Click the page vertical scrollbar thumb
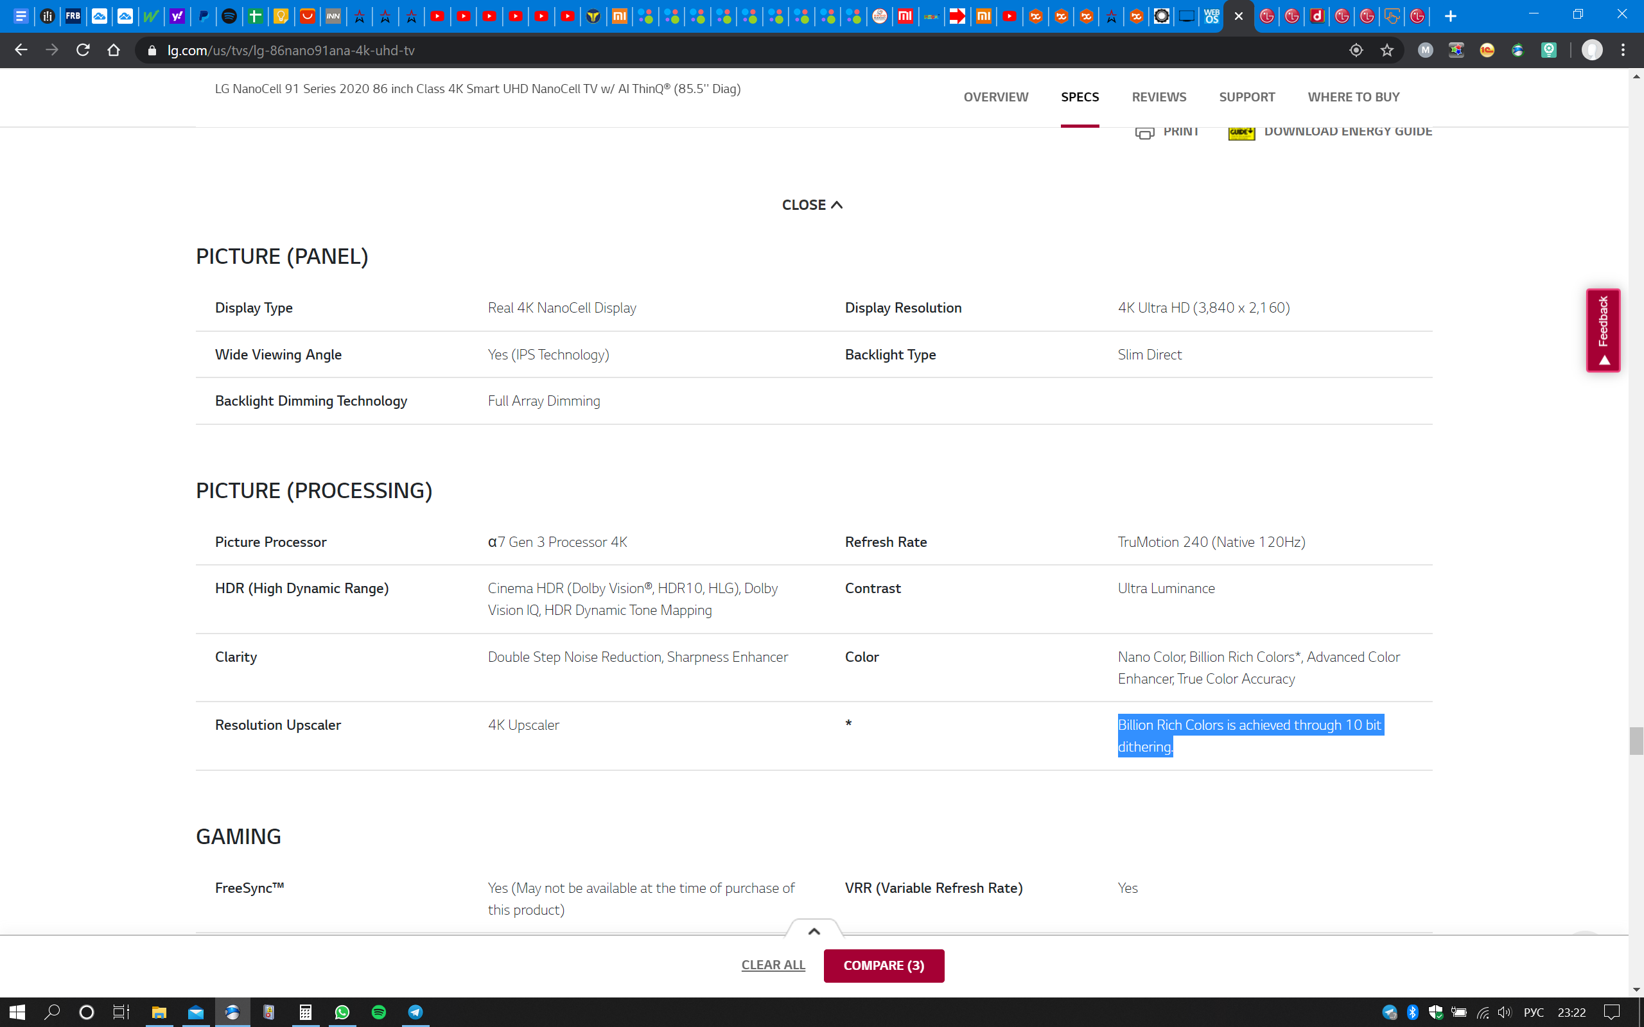This screenshot has width=1644, height=1027. tap(1636, 740)
